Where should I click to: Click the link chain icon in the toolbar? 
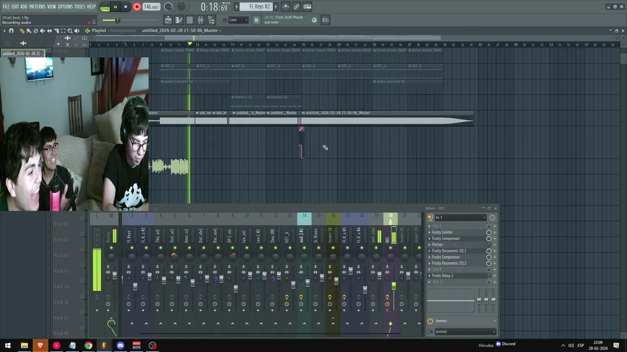296,7
